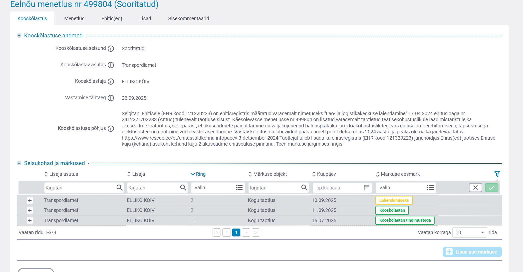This screenshot has height=272, width=523.
Task: Switch to Lisad tab
Action: (145, 18)
